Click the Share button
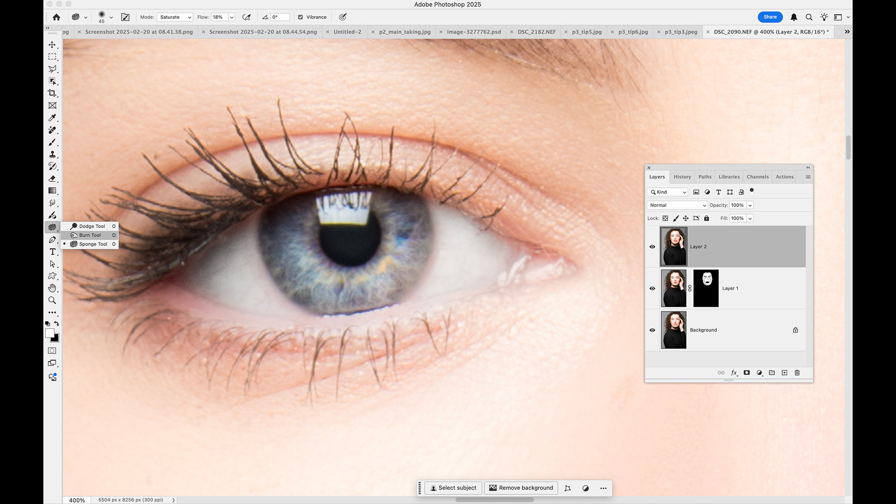Screen dimensions: 896x504 point(770,17)
